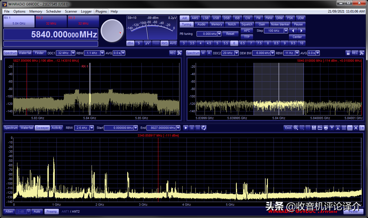Select audio filter preset 7.5
Viewport: 368px width, 218px height.
point(259,43)
